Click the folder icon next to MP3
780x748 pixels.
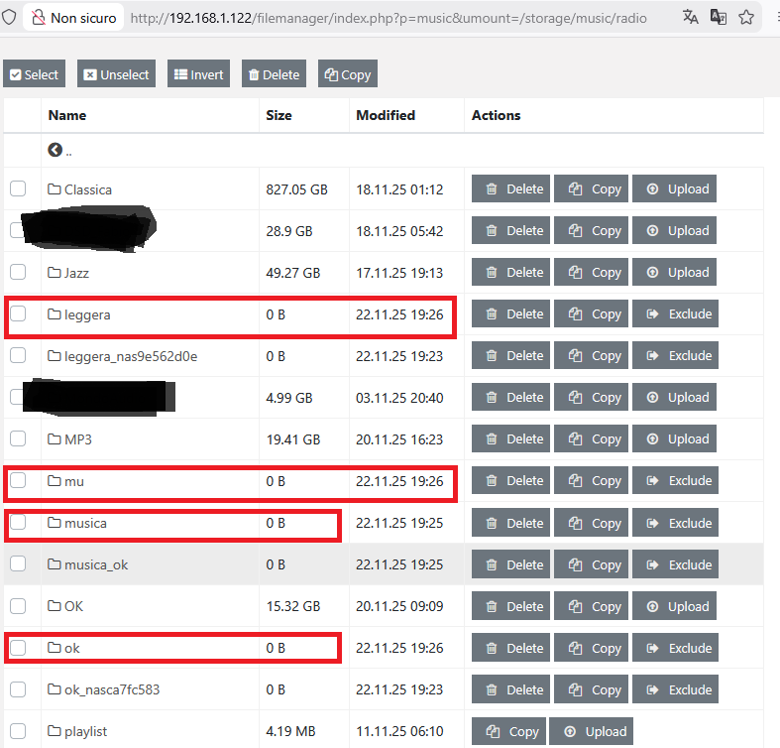click(55, 439)
